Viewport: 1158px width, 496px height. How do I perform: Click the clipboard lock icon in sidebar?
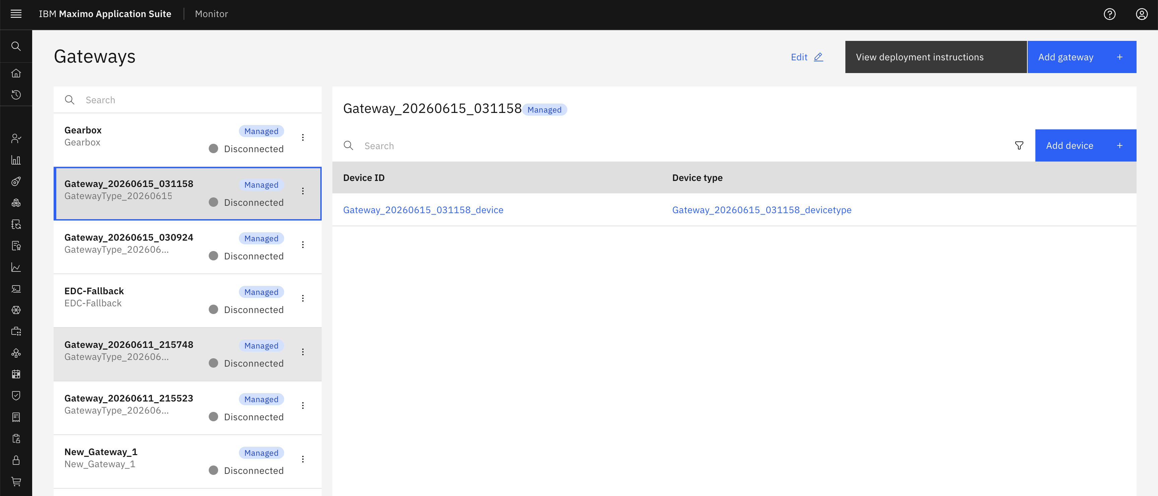tap(16, 438)
